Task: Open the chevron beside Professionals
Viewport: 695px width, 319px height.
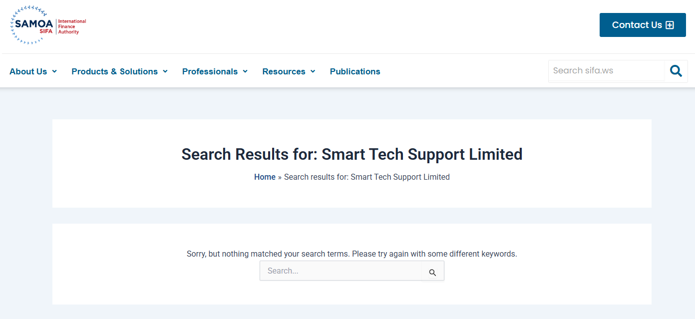Action: (245, 71)
